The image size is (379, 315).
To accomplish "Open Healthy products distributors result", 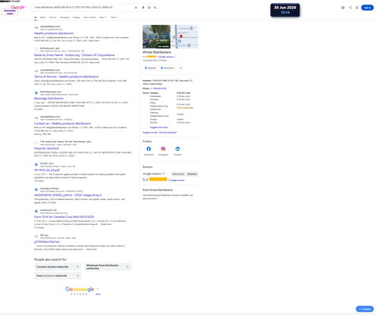I will pos(54,33).
